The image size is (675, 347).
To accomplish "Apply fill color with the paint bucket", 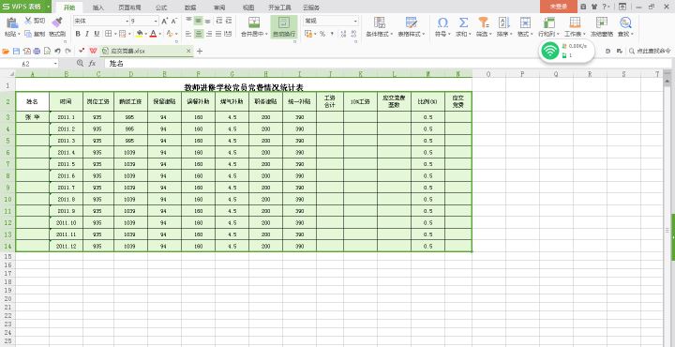I will tap(139, 34).
